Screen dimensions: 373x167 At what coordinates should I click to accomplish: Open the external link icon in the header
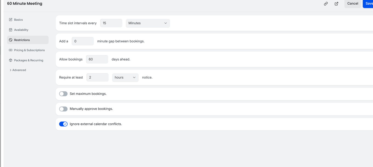click(x=336, y=4)
